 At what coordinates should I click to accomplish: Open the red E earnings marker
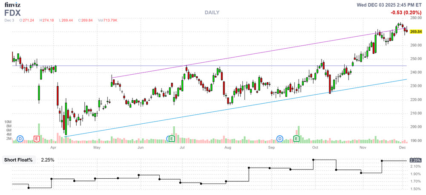click(x=36, y=139)
